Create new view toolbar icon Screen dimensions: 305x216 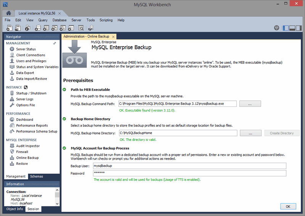point(55,28)
